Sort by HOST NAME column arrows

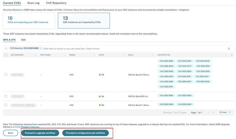click(x=65, y=55)
